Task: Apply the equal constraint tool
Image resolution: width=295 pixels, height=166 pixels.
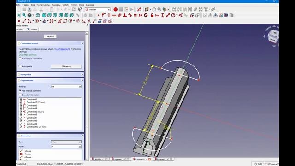Action: 135,15
